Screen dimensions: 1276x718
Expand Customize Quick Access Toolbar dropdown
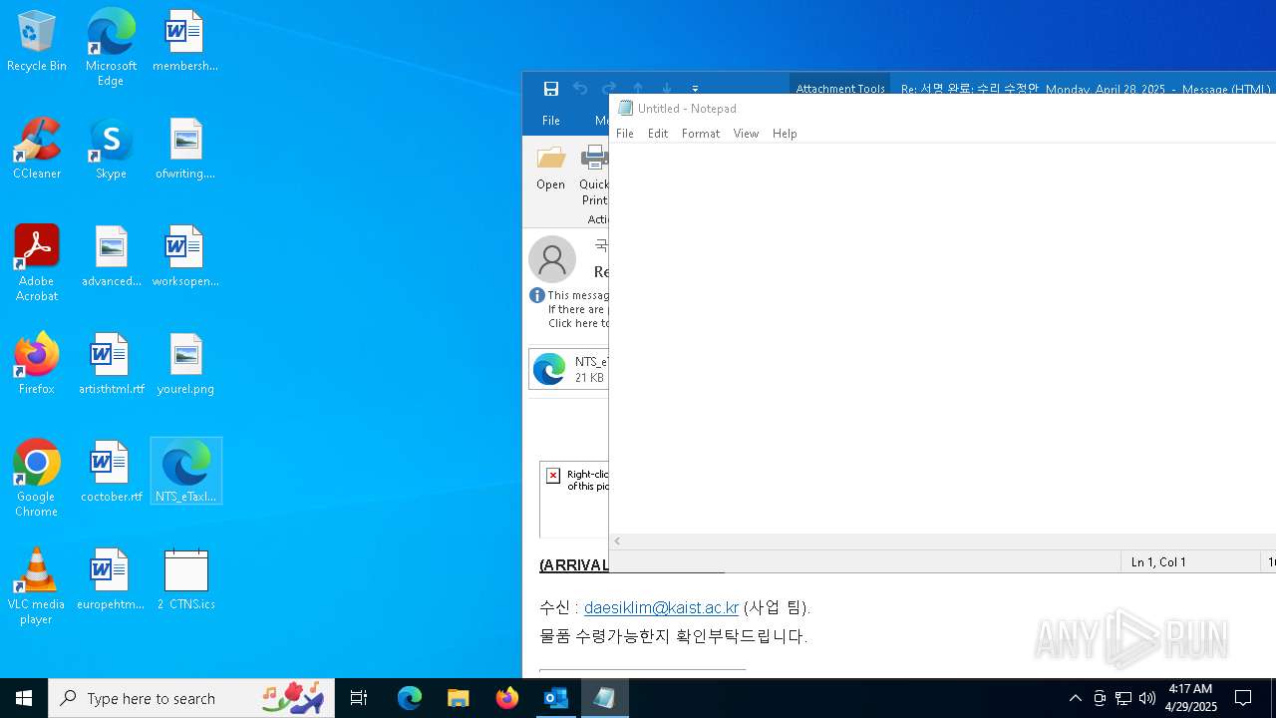pyautogui.click(x=695, y=89)
